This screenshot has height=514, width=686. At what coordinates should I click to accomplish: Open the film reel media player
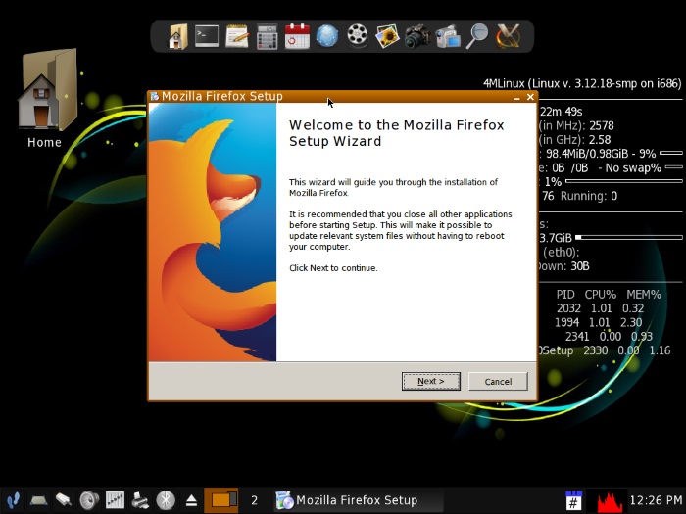(358, 35)
